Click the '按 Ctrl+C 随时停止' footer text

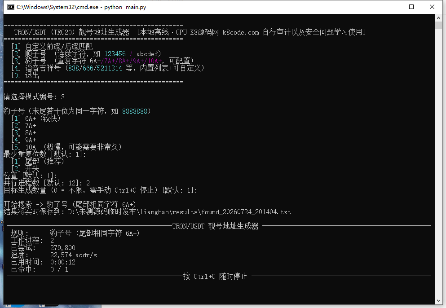[215, 277]
